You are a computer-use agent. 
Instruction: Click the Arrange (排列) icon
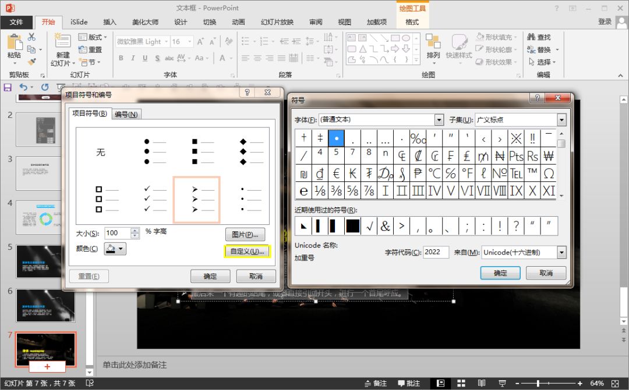(433, 43)
